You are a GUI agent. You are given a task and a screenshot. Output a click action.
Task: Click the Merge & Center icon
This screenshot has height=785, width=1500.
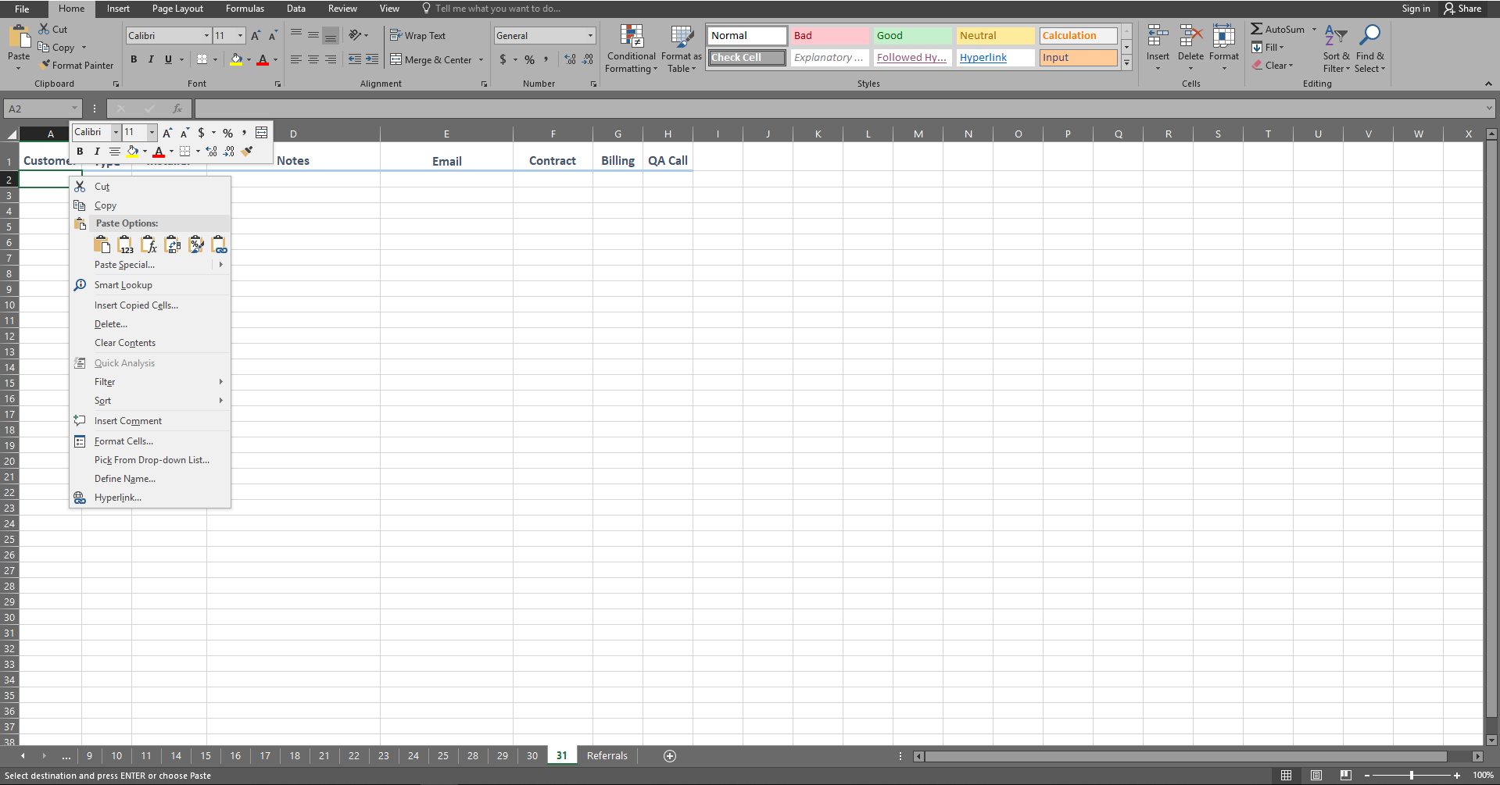tap(396, 59)
